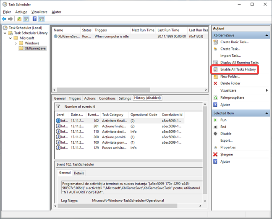Click the Up one level folder icon
The width and height of the screenshot is (272, 219).
19,19
